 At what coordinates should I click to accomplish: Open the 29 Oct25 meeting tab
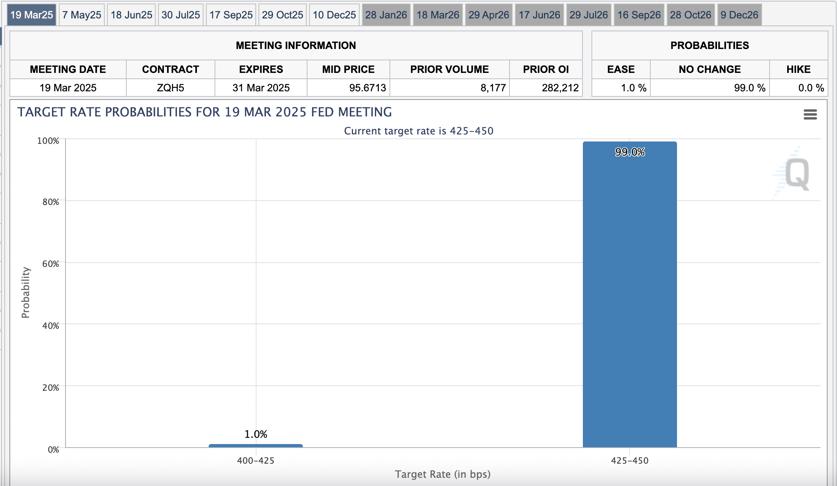[x=282, y=15]
